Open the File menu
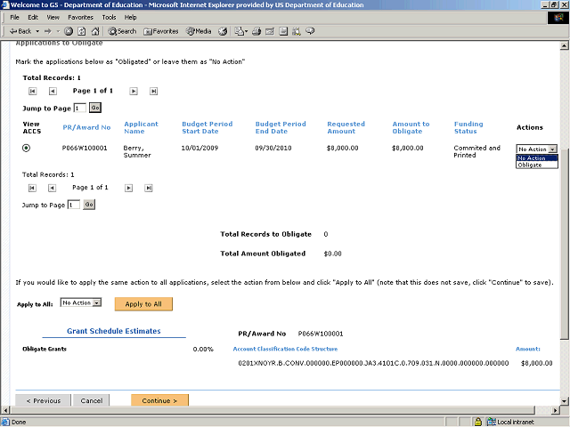570x427 pixels. point(14,18)
